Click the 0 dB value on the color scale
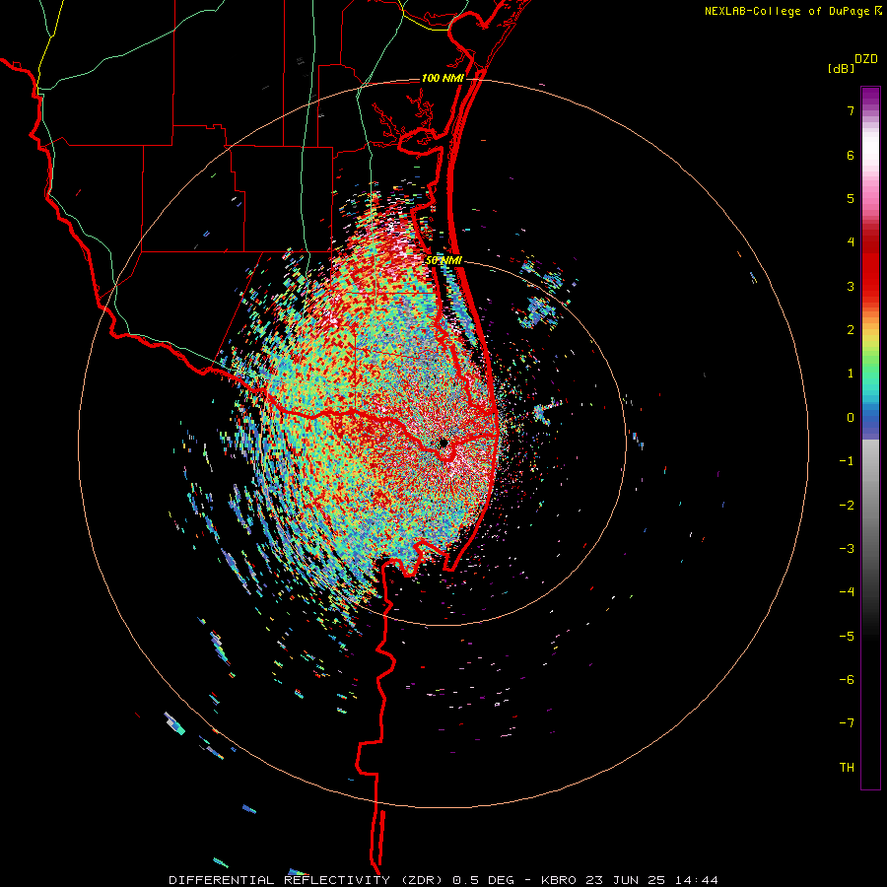This screenshot has width=887, height=887. tap(851, 418)
